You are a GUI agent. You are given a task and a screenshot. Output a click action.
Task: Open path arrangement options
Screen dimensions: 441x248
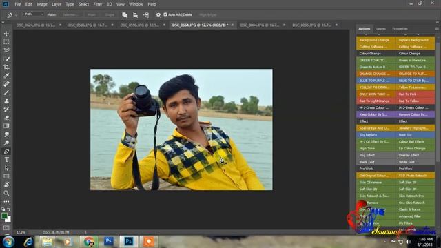[x=146, y=15]
